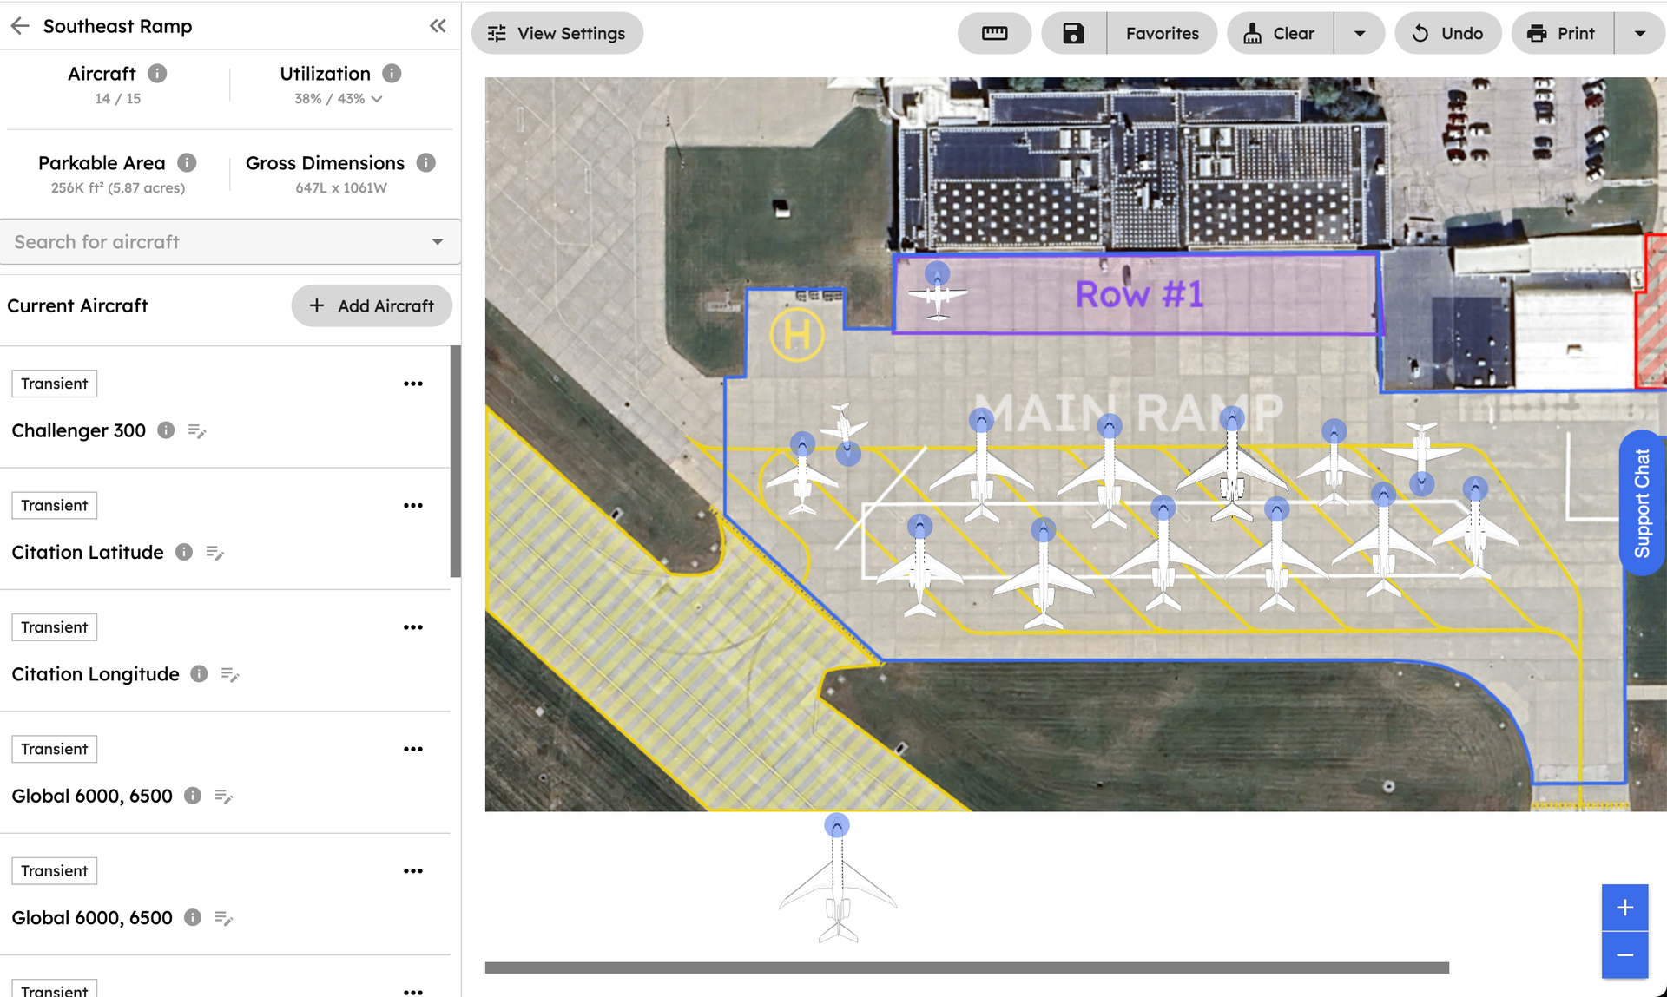1667x997 pixels.
Task: Open Challenger 300 three-dot menu
Action: [413, 384]
